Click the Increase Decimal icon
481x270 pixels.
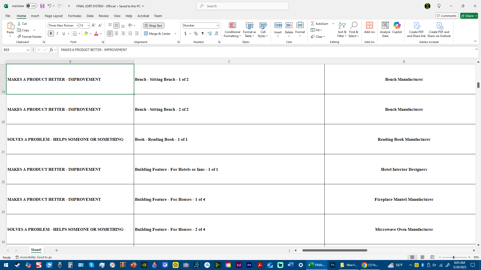click(210, 33)
